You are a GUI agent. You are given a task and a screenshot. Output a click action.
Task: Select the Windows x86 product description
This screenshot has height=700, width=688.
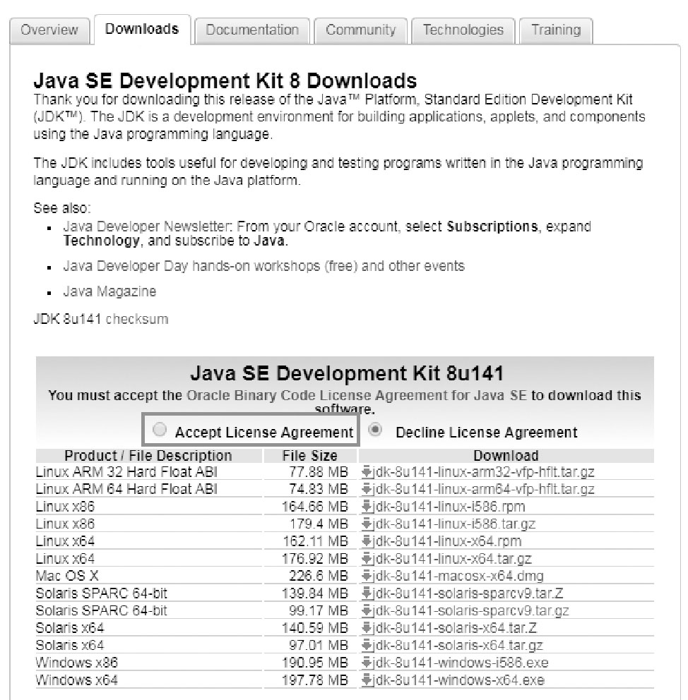coord(77,663)
